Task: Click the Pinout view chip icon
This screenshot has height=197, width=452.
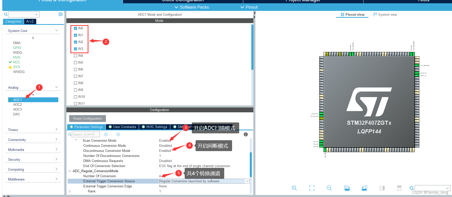Action: [x=343, y=14]
